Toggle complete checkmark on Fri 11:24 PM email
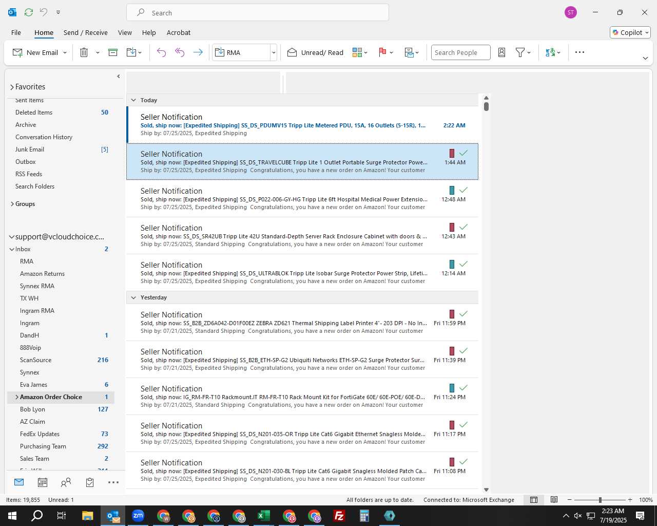 click(463, 388)
